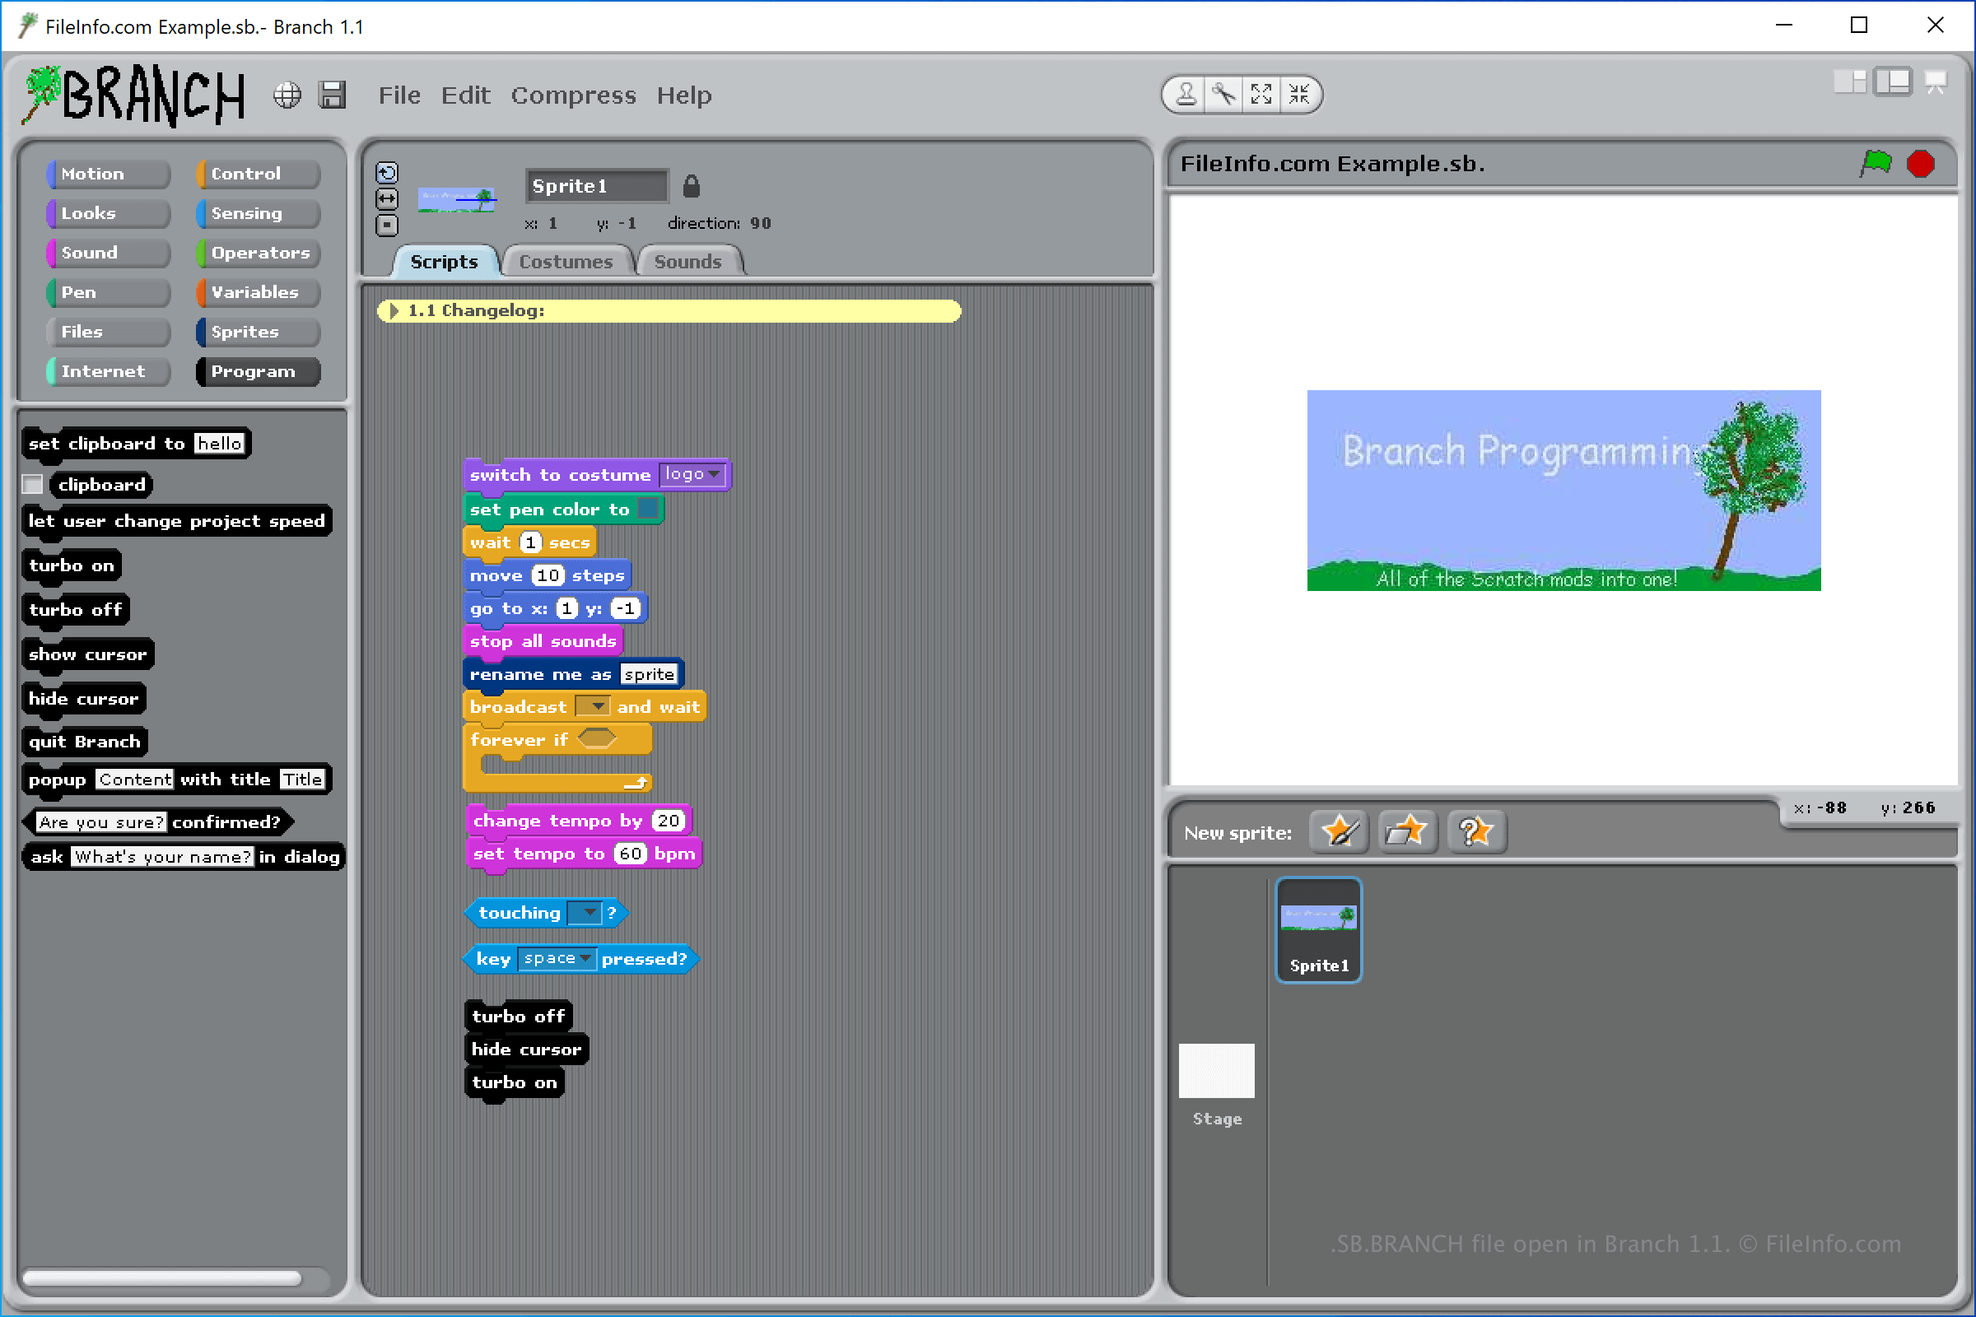The image size is (1976, 1317).
Task: Set rotation style to can rotate
Action: pyautogui.click(x=386, y=173)
